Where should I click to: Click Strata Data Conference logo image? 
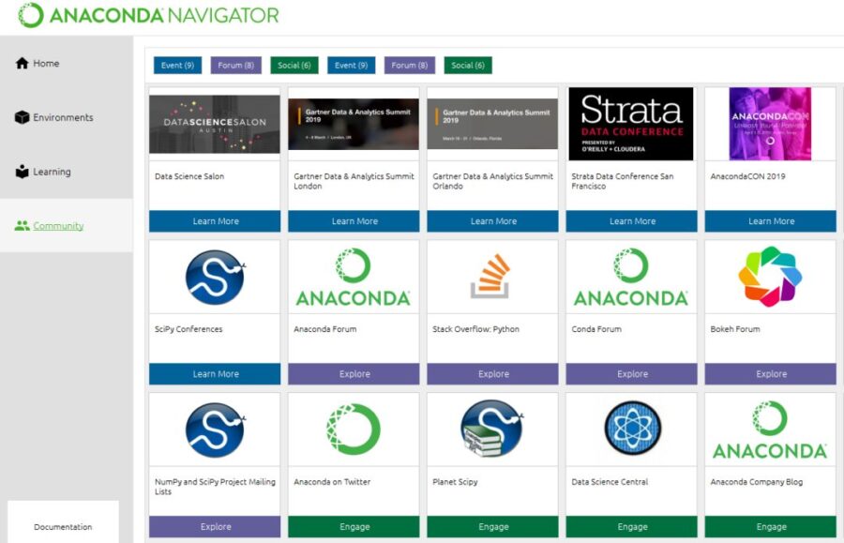click(631, 124)
